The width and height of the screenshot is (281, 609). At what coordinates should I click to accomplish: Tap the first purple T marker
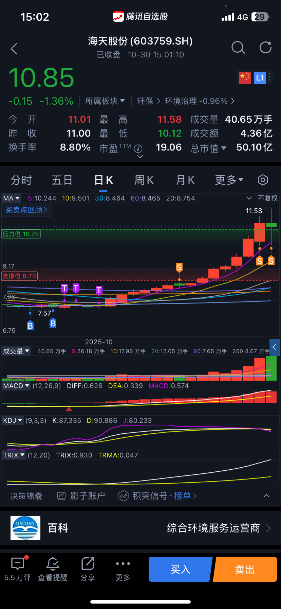tap(64, 289)
